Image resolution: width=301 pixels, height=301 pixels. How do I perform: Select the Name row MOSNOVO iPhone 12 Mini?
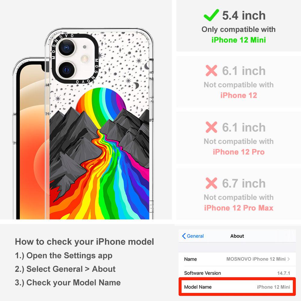coord(237,259)
